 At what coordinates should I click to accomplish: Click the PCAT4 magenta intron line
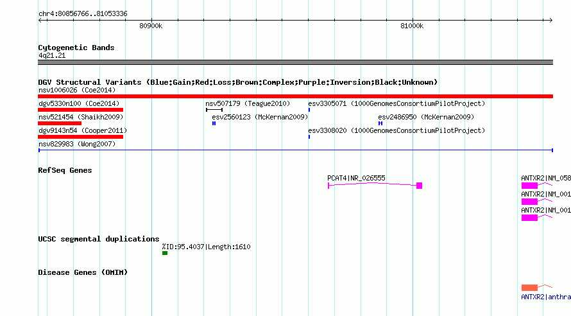372,184
